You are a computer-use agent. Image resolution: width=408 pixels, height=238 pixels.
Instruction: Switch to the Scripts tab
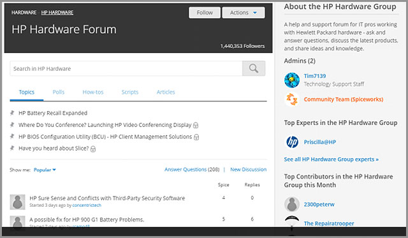click(x=130, y=92)
